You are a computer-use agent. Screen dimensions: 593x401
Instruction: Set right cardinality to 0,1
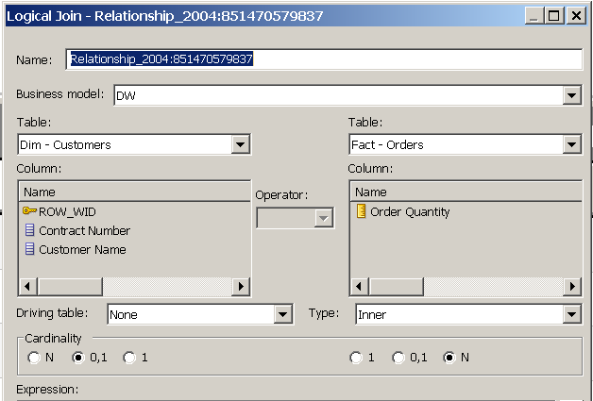pos(398,358)
